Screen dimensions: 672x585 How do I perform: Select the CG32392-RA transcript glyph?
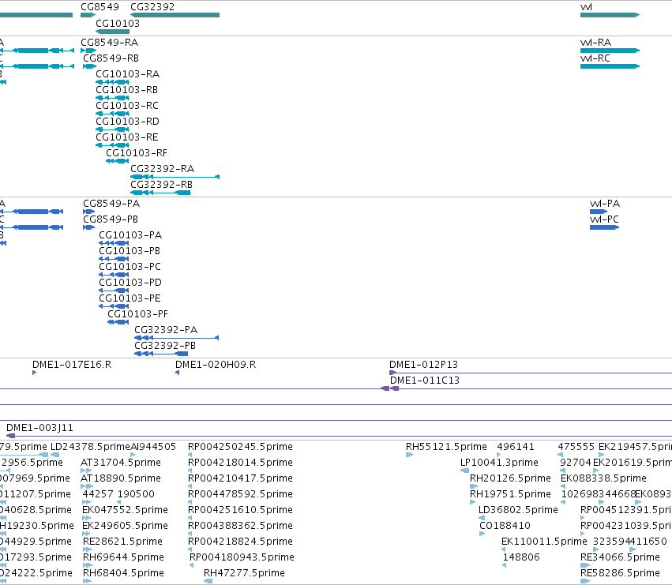tap(175, 177)
